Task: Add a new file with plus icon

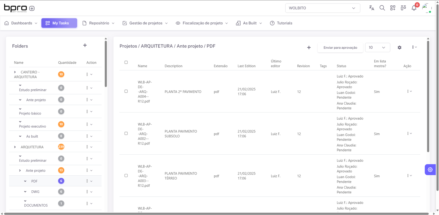Action: pos(309,48)
